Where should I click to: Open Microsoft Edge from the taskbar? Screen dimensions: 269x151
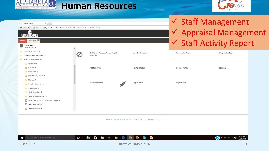point(123,138)
